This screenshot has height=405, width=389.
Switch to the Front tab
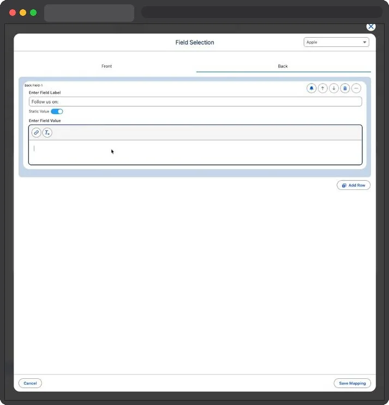tap(106, 66)
